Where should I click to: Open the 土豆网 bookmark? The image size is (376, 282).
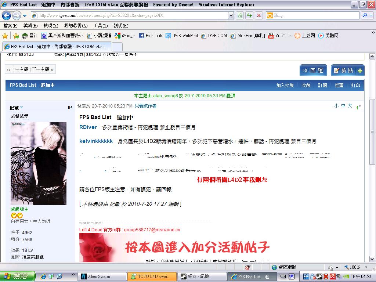click(305, 36)
